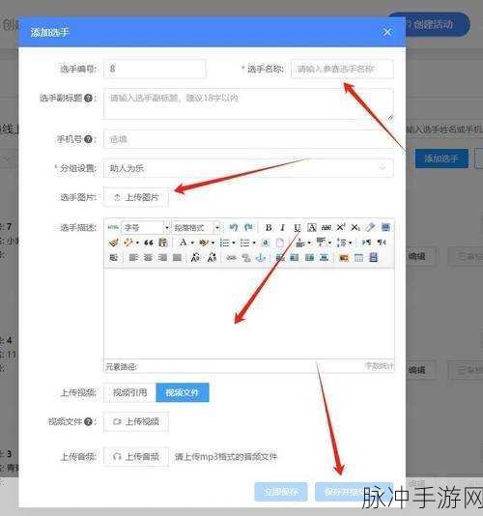Apply font border to text
Viewport: 483px width, 516px height.
click(312, 227)
